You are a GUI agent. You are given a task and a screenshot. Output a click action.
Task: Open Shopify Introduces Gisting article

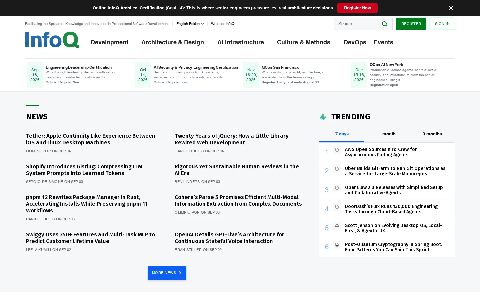[x=84, y=170]
